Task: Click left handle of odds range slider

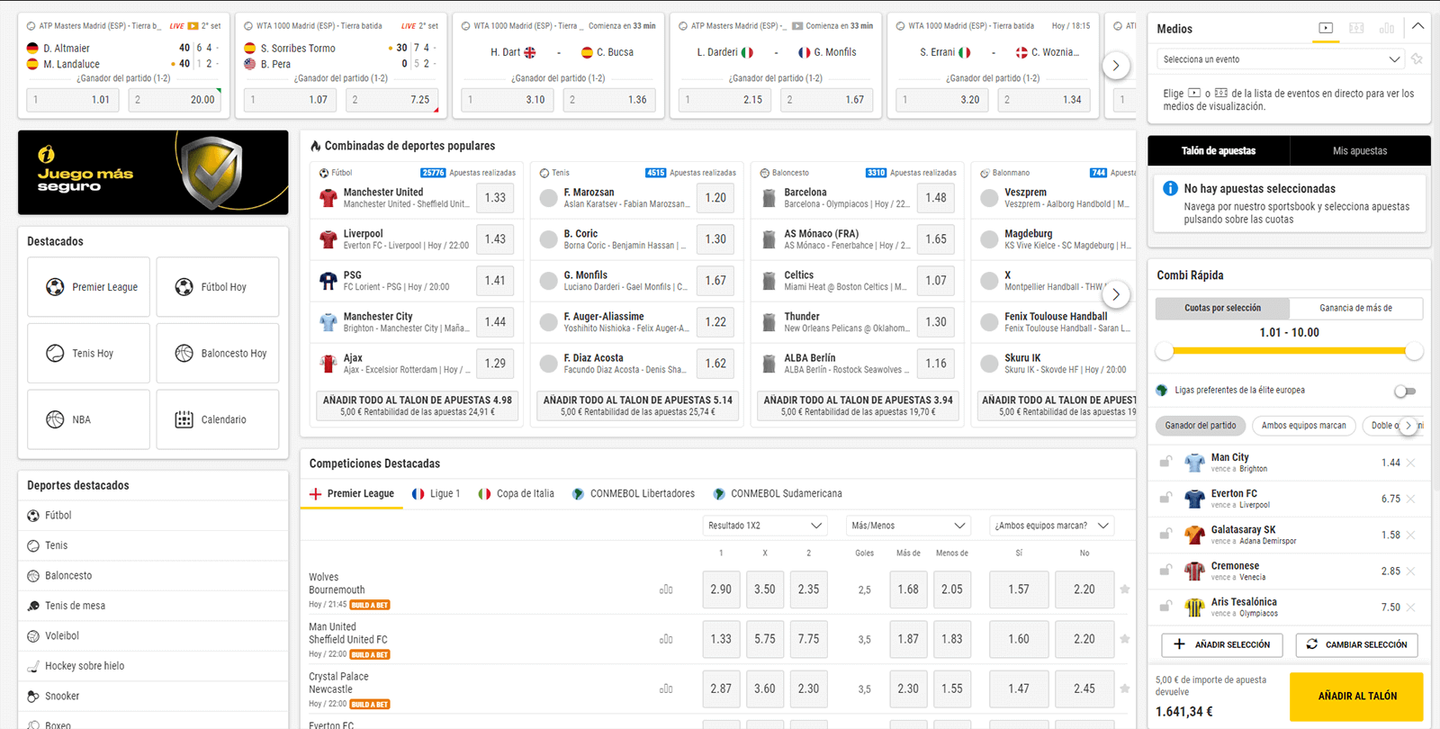Action: [1165, 351]
